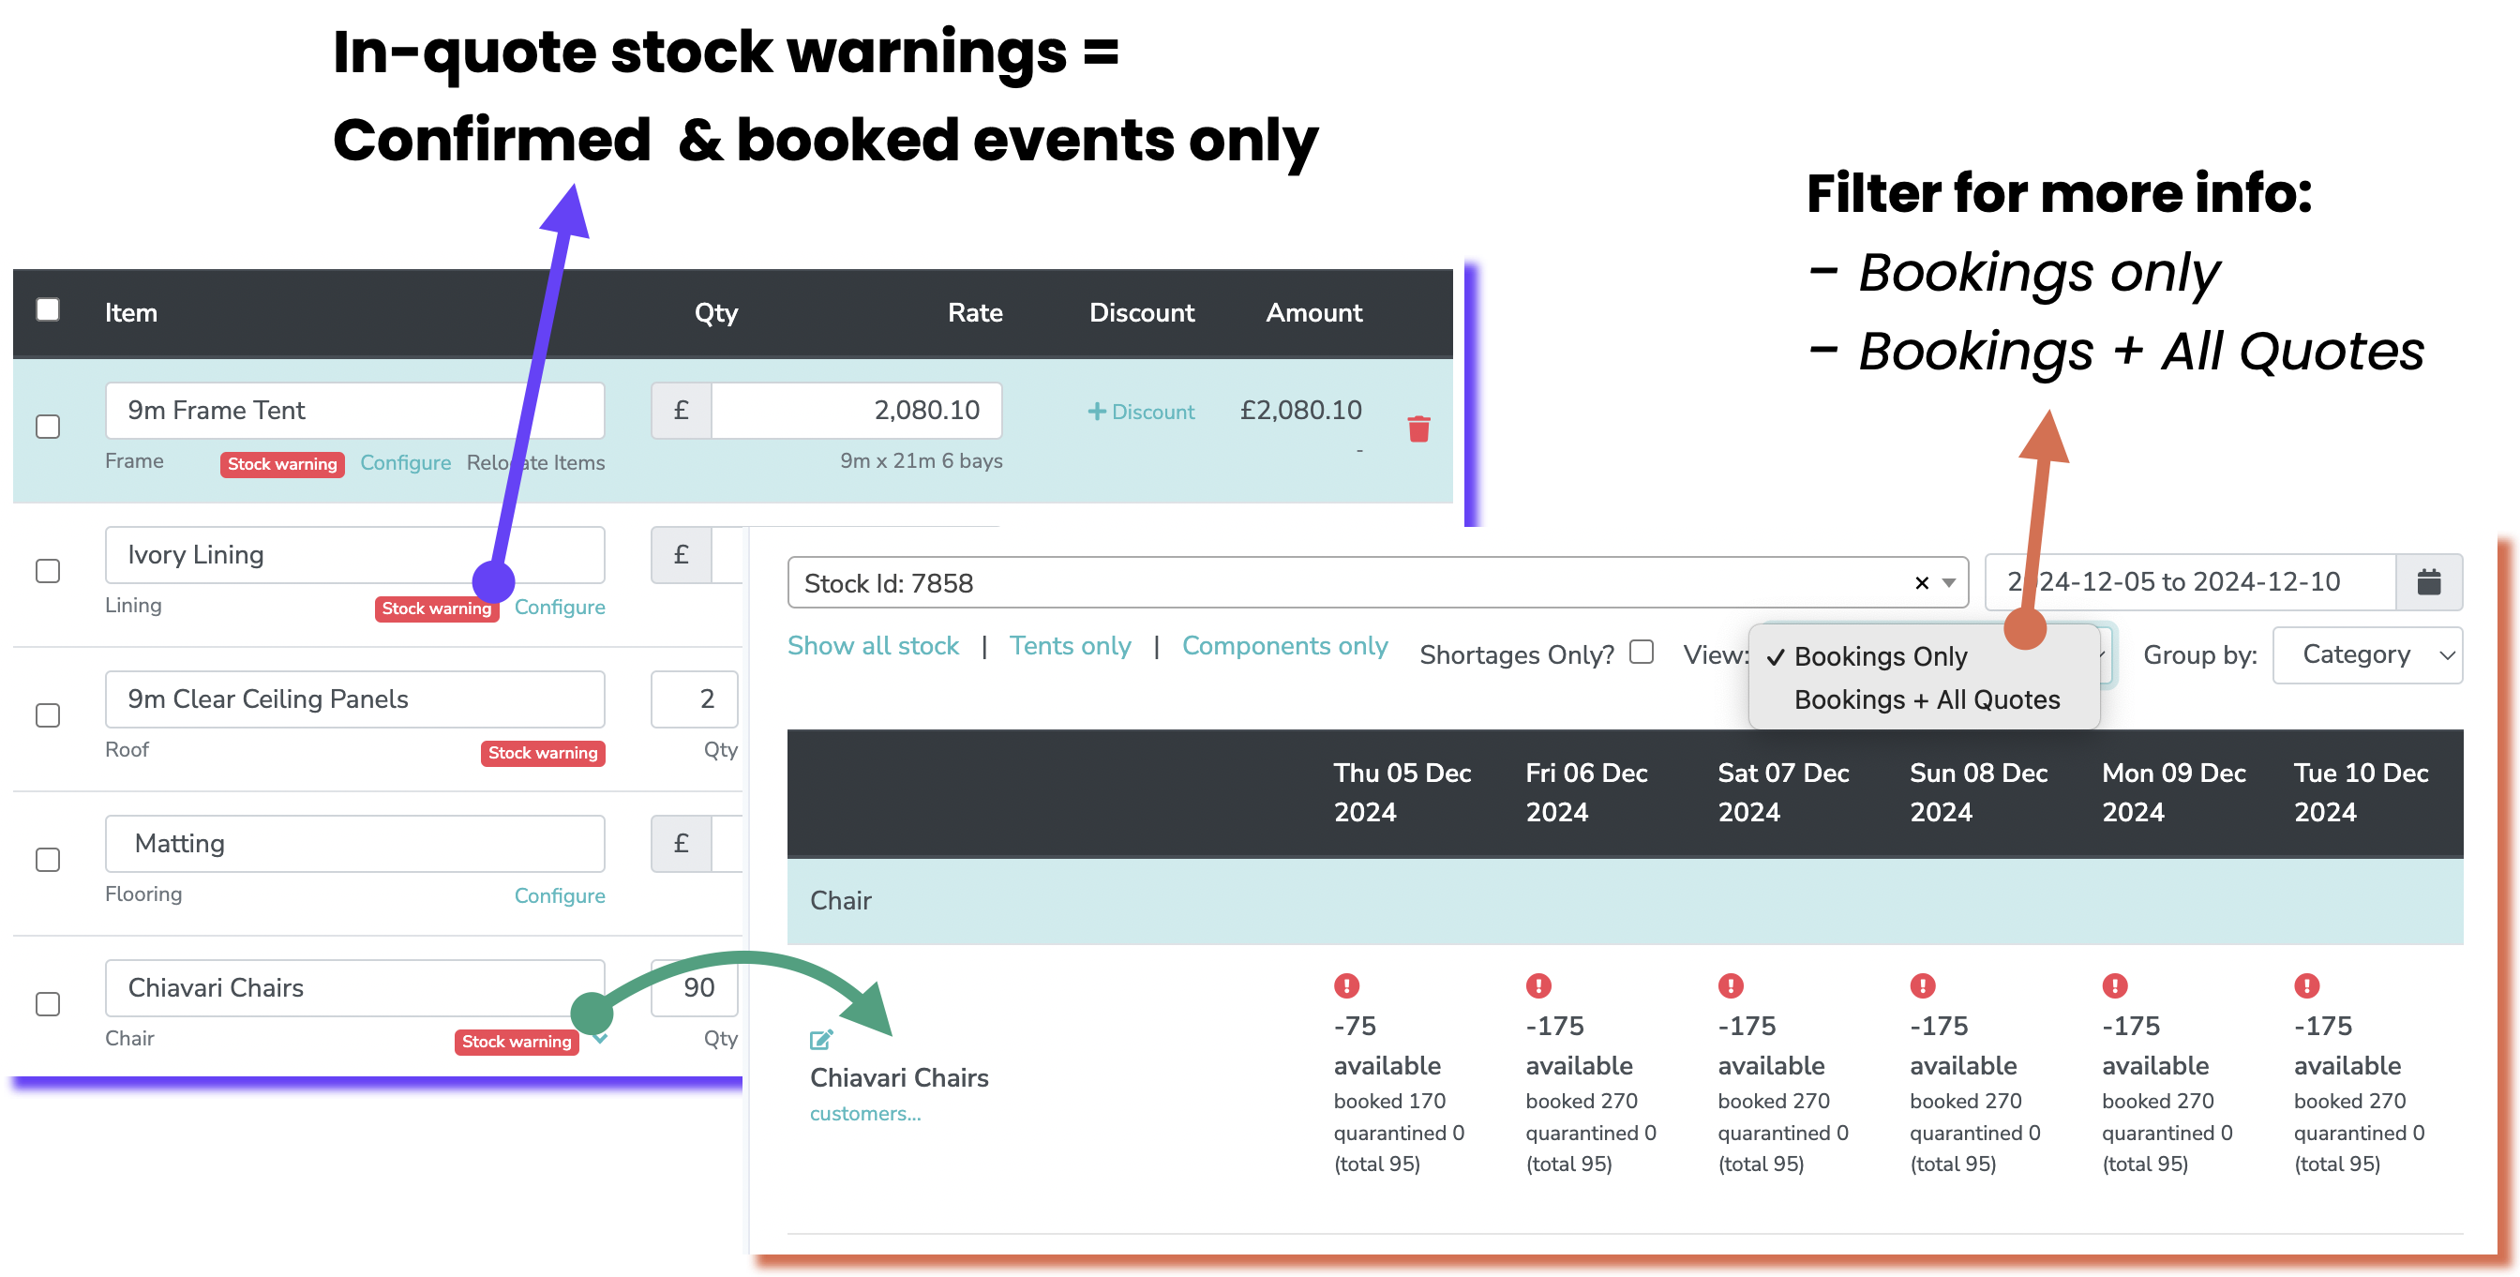Viewport: 2520px width, 1277px height.
Task: Tick the Chiavari Chairs checkbox
Action: 47,1004
